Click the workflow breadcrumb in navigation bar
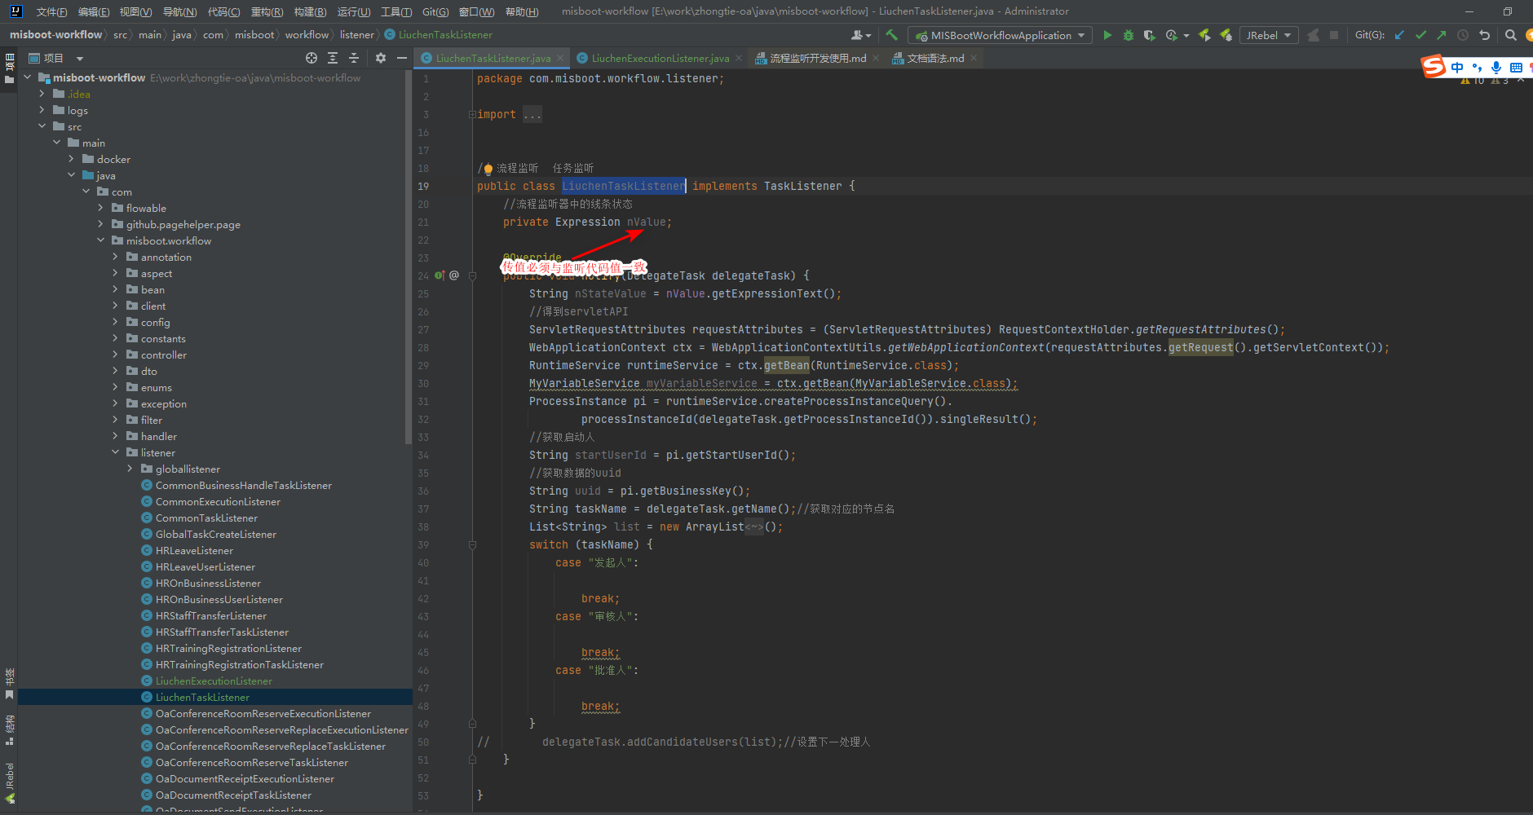Viewport: 1533px width, 815px height. (x=307, y=34)
